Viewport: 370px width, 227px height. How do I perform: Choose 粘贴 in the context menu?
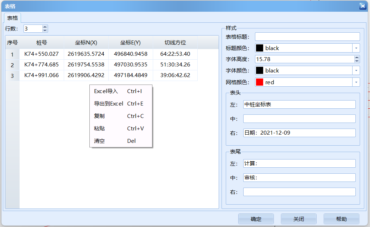click(x=99, y=128)
